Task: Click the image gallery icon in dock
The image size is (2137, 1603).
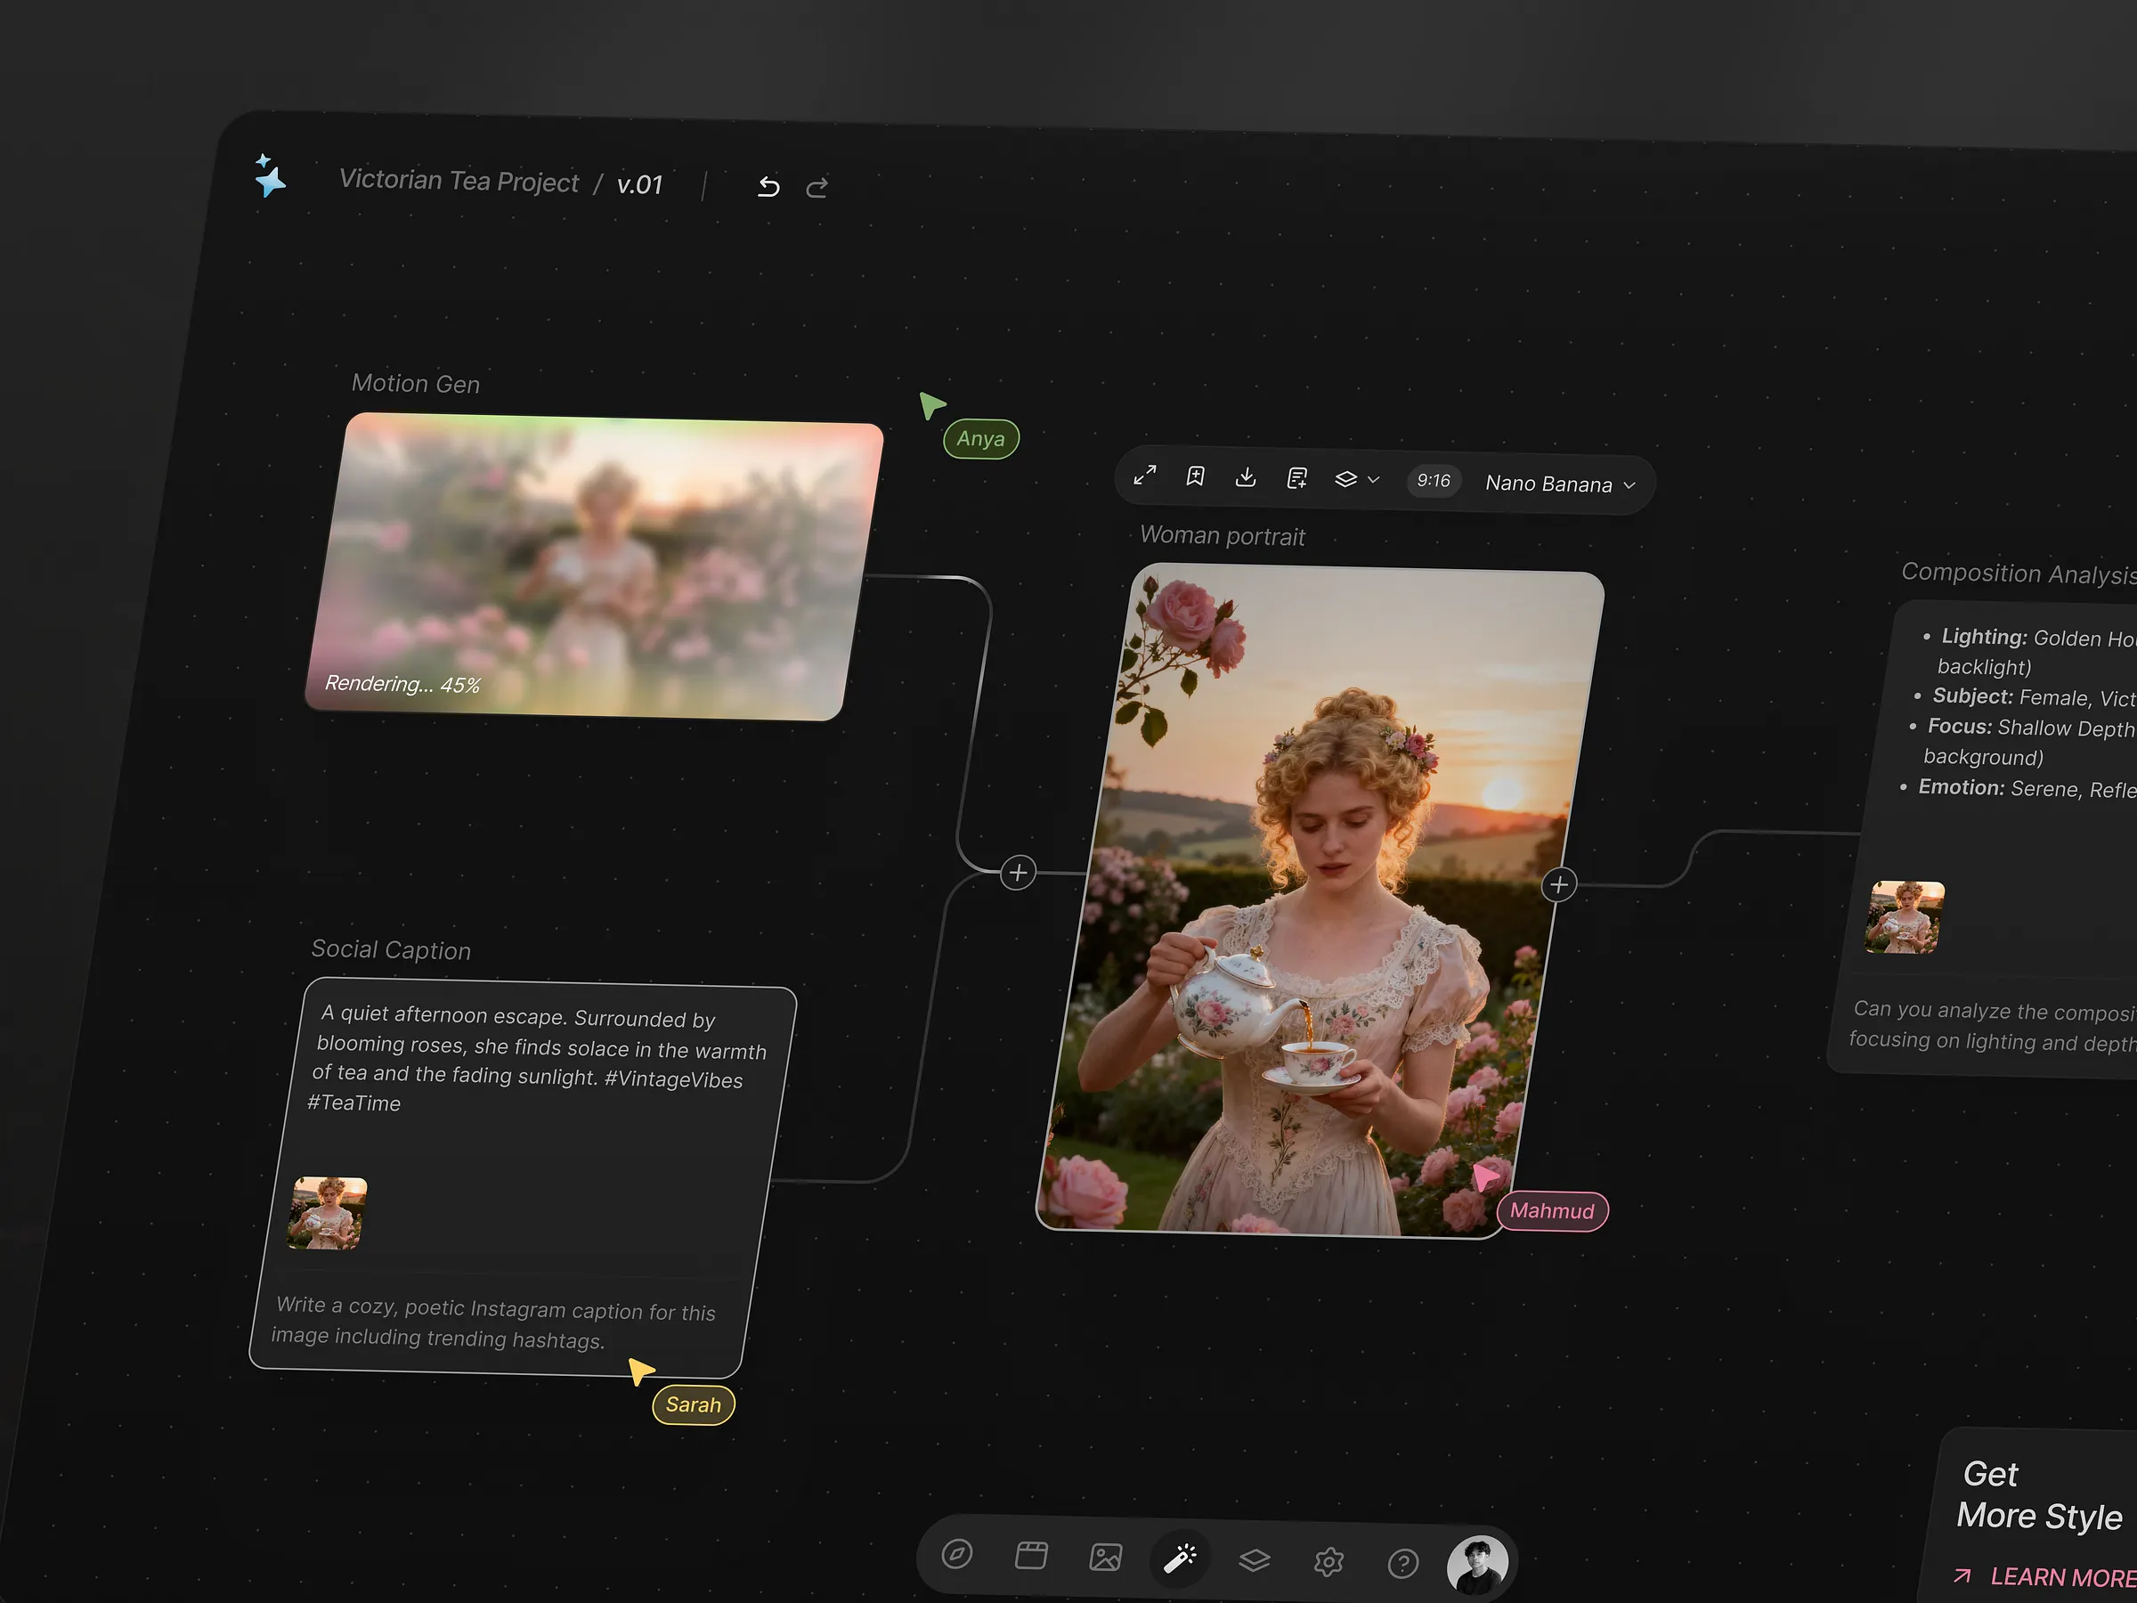Action: [1105, 1557]
